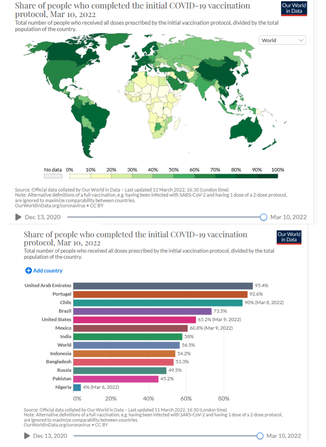
Task: Open the World region dropdown
Action: coord(282,40)
